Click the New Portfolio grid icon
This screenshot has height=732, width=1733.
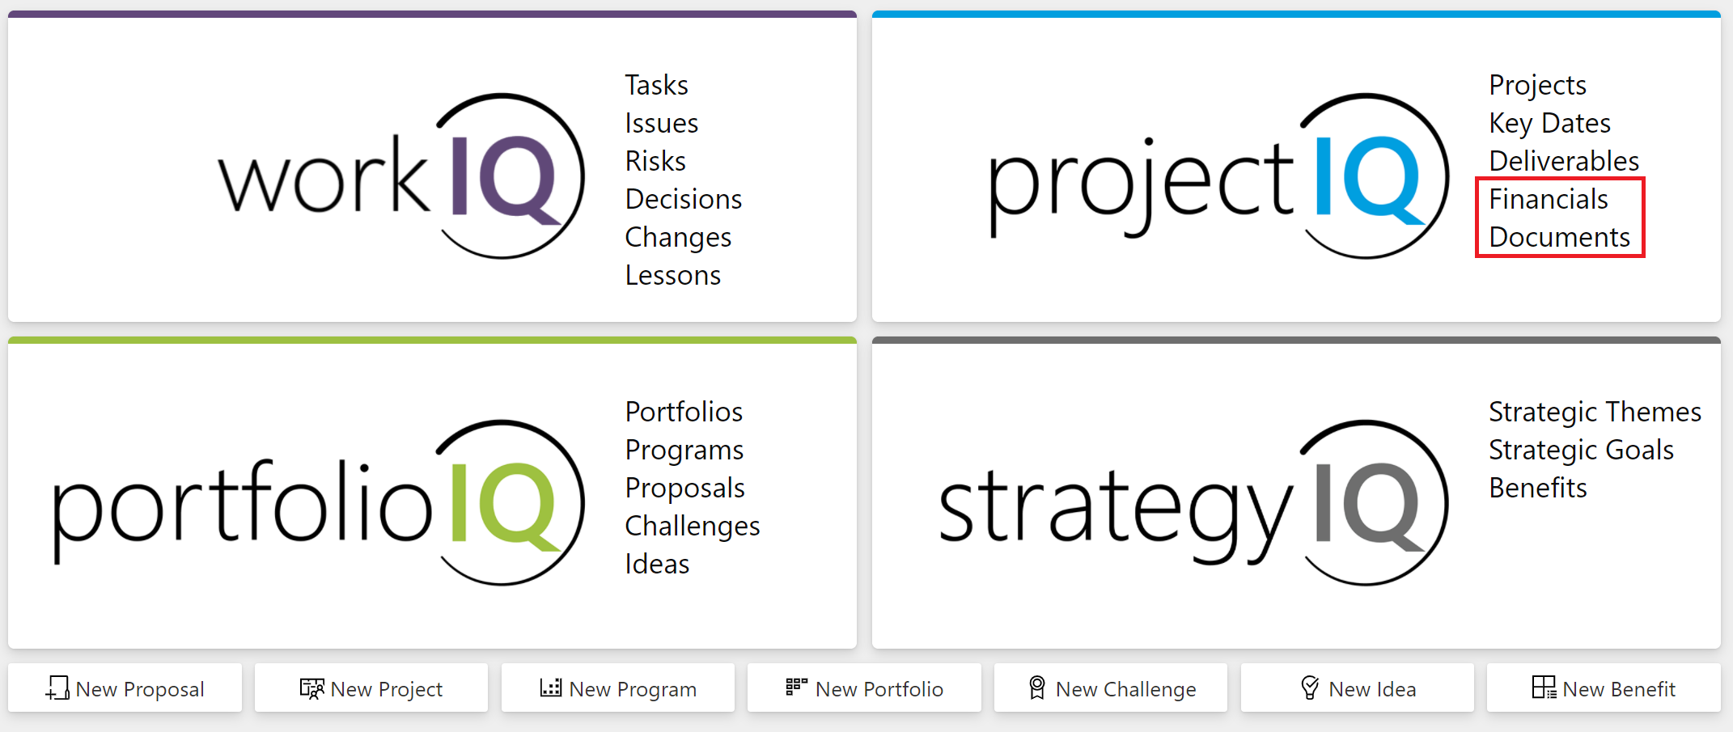pyautogui.click(x=796, y=687)
